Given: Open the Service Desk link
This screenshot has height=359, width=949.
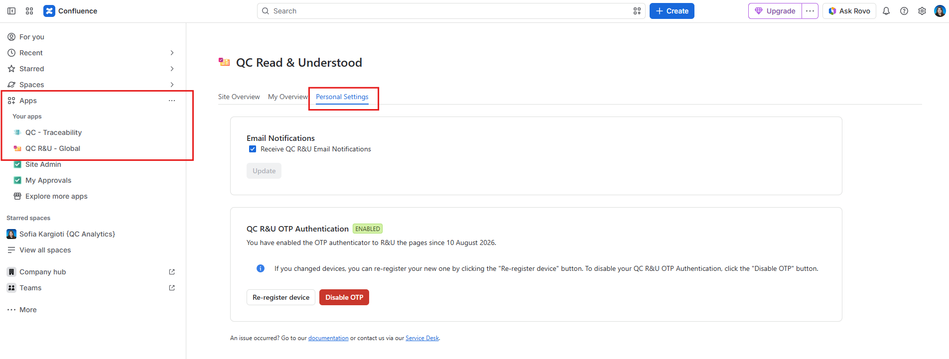Looking at the screenshot, I should 422,338.
